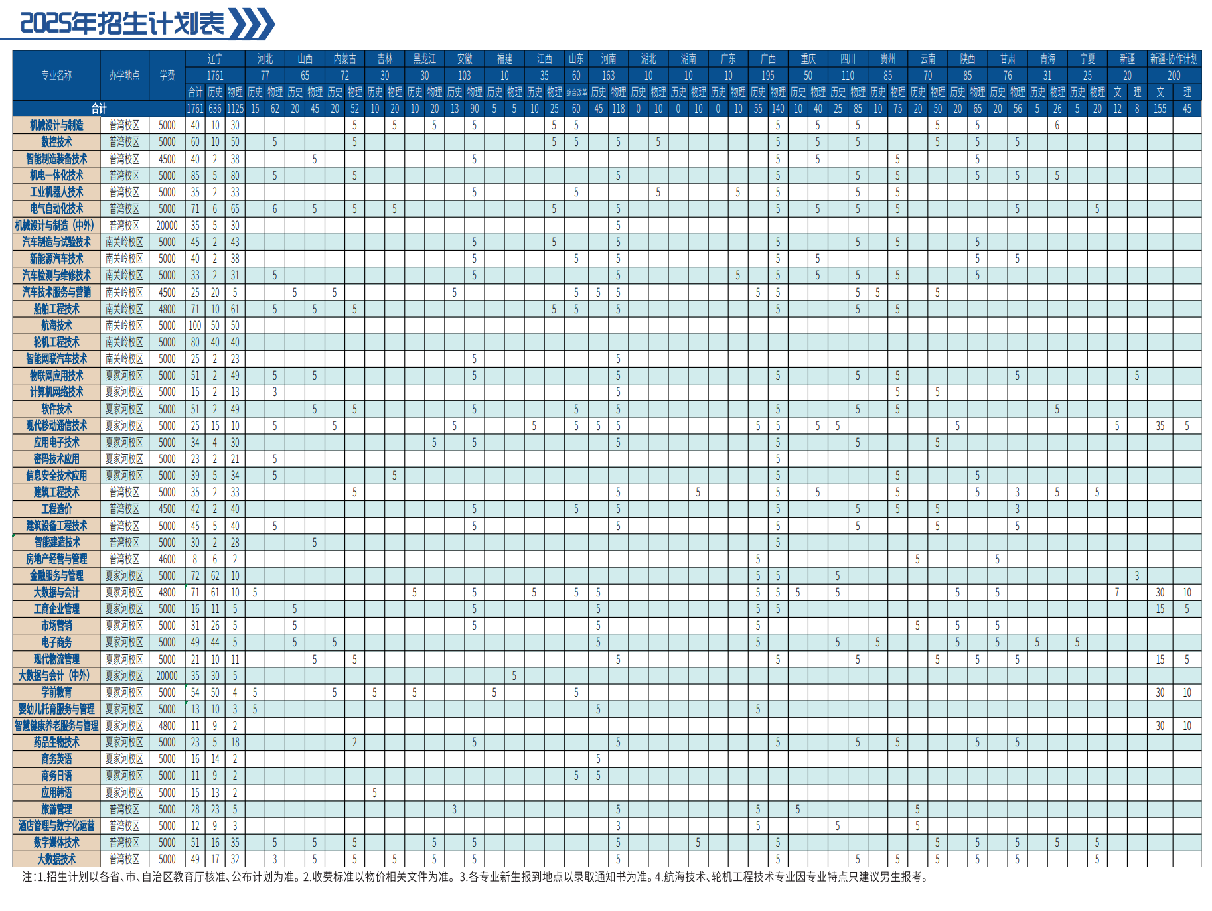
Task: Click the '贵州' province header
Action: pyautogui.click(x=887, y=59)
